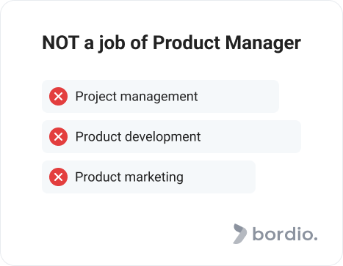Click empty right end of Product development row
The width and height of the screenshot is (343, 266).
tap(251, 136)
